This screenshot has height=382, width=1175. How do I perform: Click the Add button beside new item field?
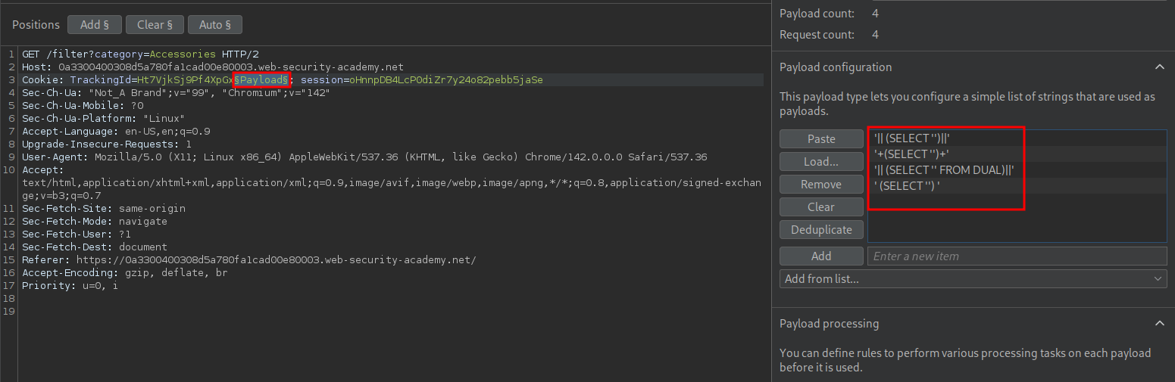click(821, 256)
